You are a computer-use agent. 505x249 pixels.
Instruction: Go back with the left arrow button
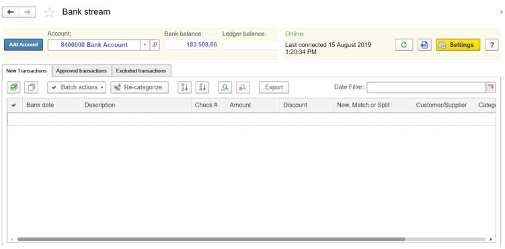(11, 12)
